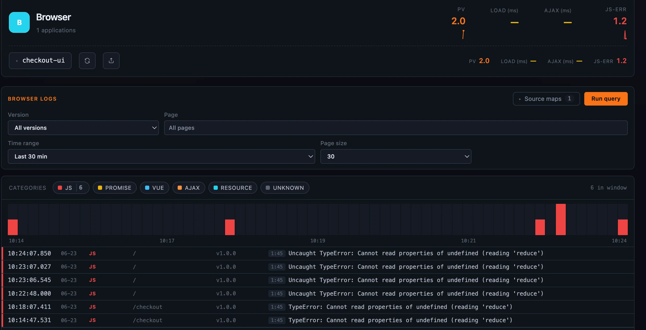Viewport: 646px width, 330px height.
Task: Focus the All pages input field
Action: [x=396, y=128]
